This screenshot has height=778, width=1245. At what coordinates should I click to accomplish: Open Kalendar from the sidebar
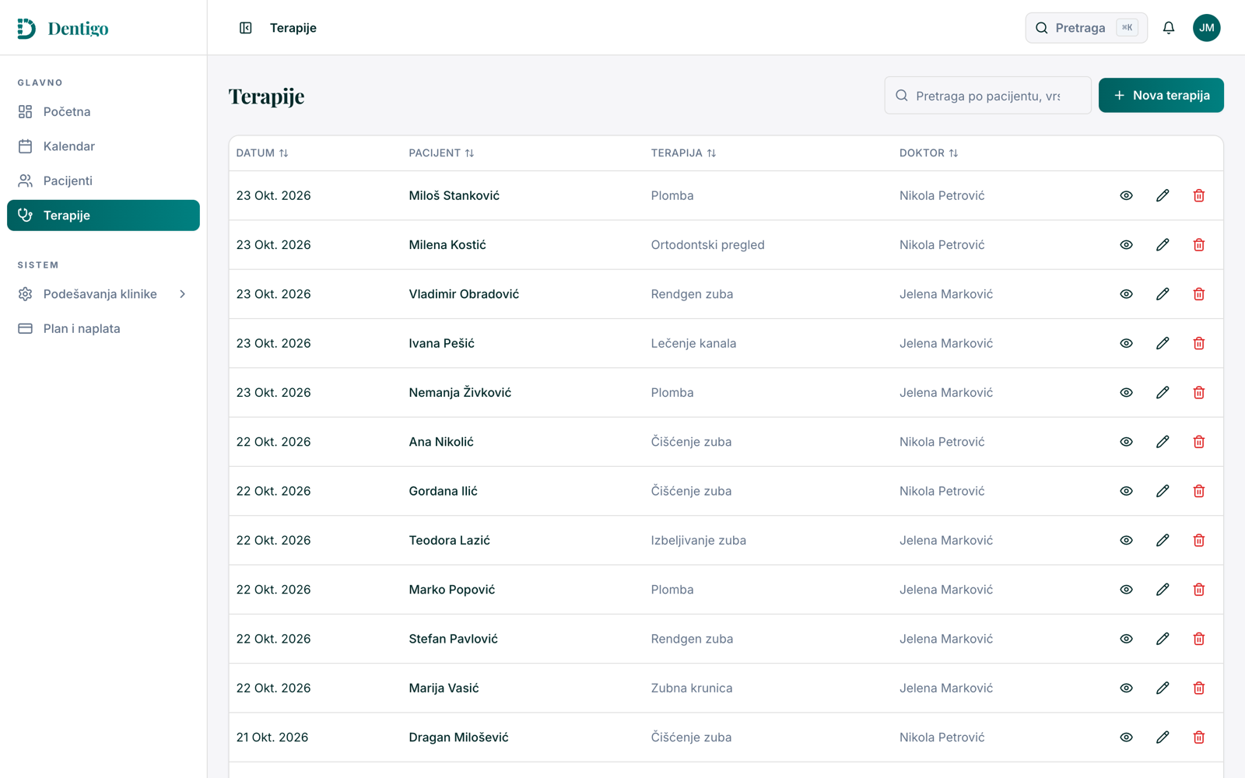click(103, 146)
